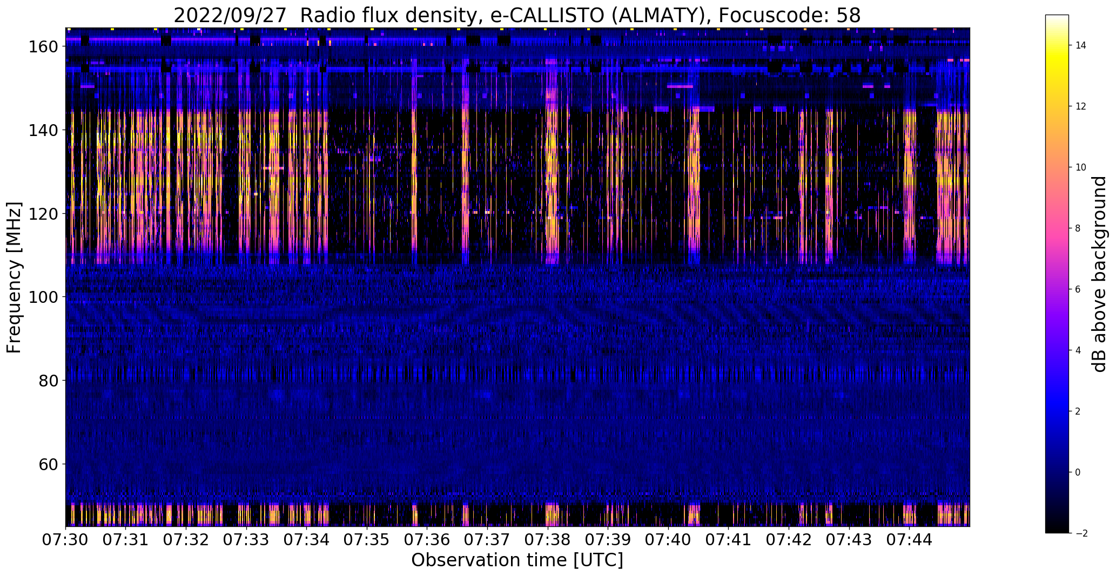Click the 07:40 time tick label
The width and height of the screenshot is (1116, 576).
tap(668, 539)
